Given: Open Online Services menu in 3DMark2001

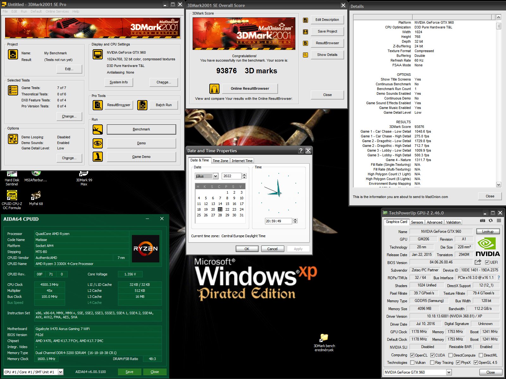Looking at the screenshot, I should [57, 11].
